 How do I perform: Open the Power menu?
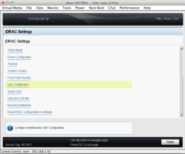[x=80, y=8]
